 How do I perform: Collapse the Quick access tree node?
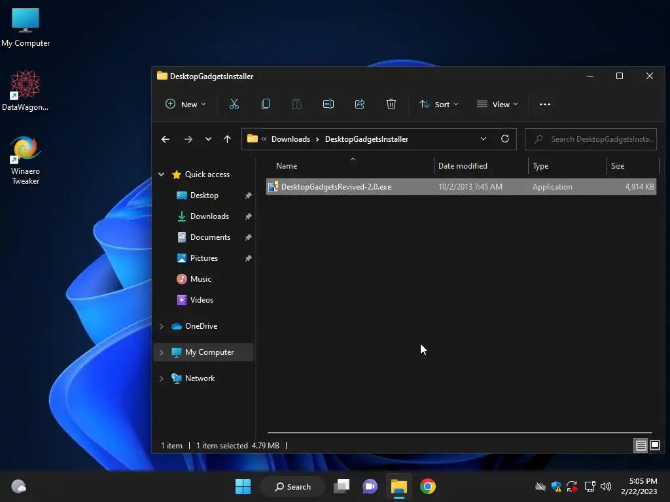(162, 174)
